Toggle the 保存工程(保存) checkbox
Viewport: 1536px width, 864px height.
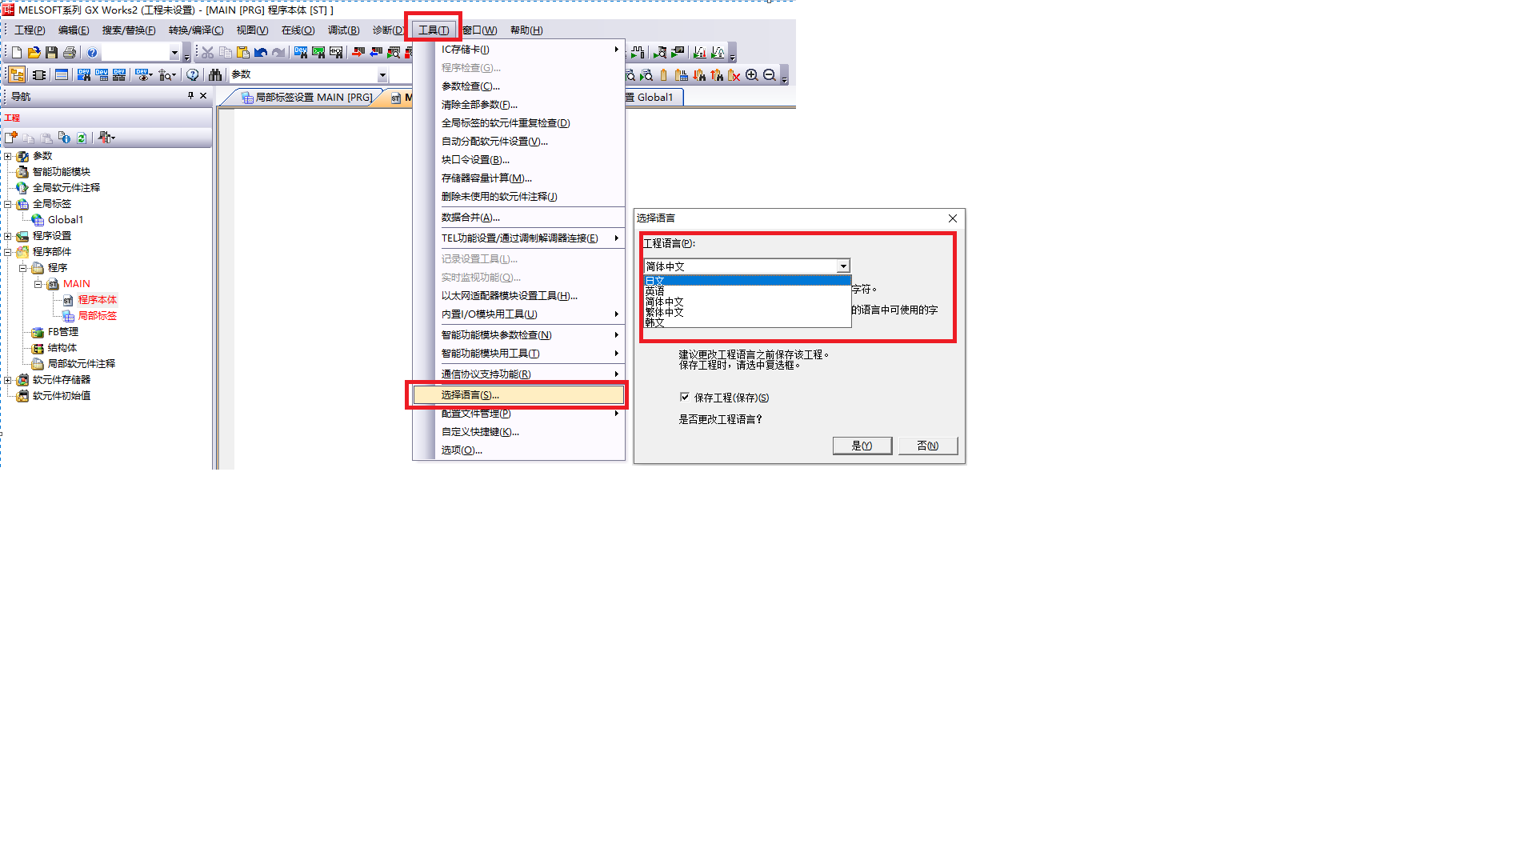[x=685, y=397]
